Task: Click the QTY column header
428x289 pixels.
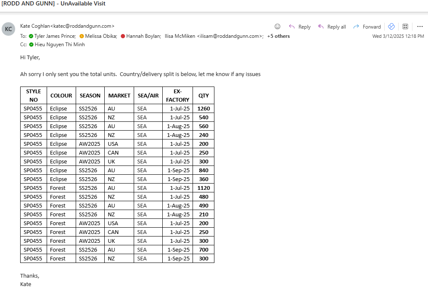Action: coord(203,95)
